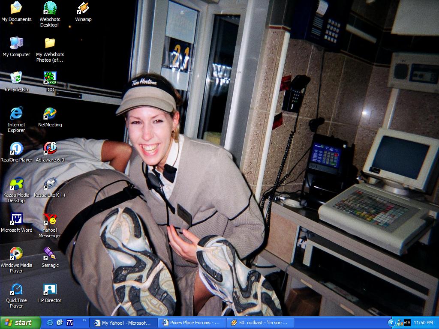Open the Semagic desktop shortcut
The height and width of the screenshot is (329, 439).
point(50,254)
